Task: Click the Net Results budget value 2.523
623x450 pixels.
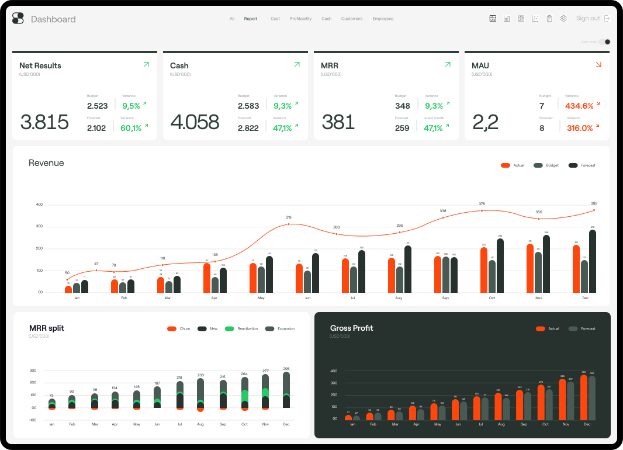Action: pos(98,106)
